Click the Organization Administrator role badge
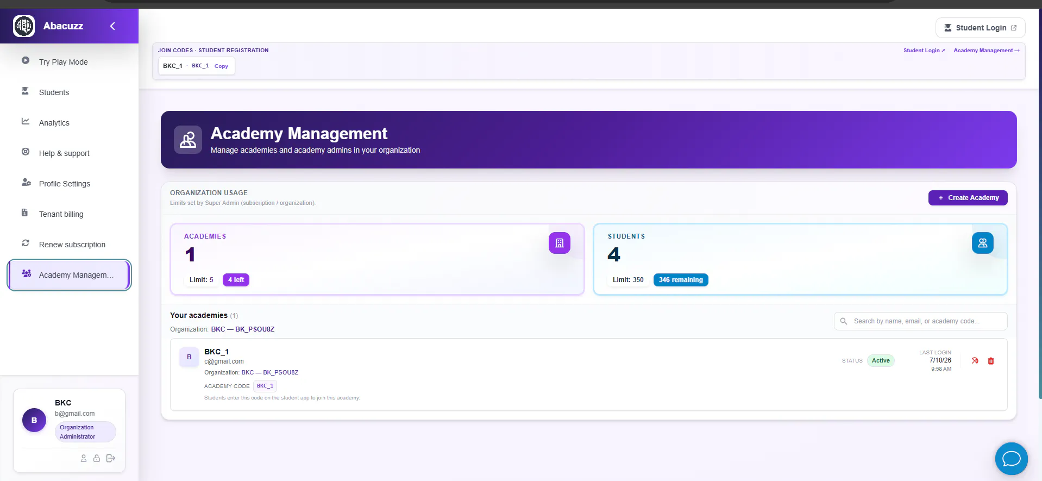Image resolution: width=1042 pixels, height=481 pixels. tap(85, 432)
